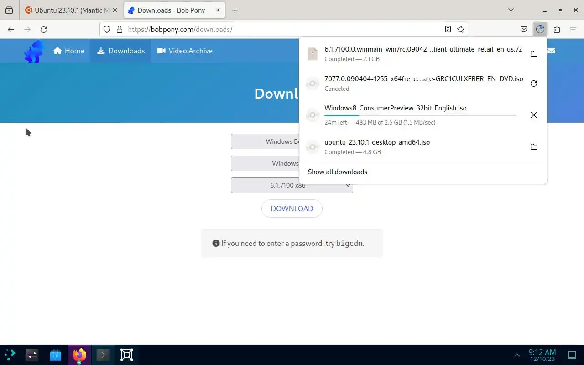The height and width of the screenshot is (365, 584).
Task: Click the tracking protection shield icon
Action: (107, 29)
